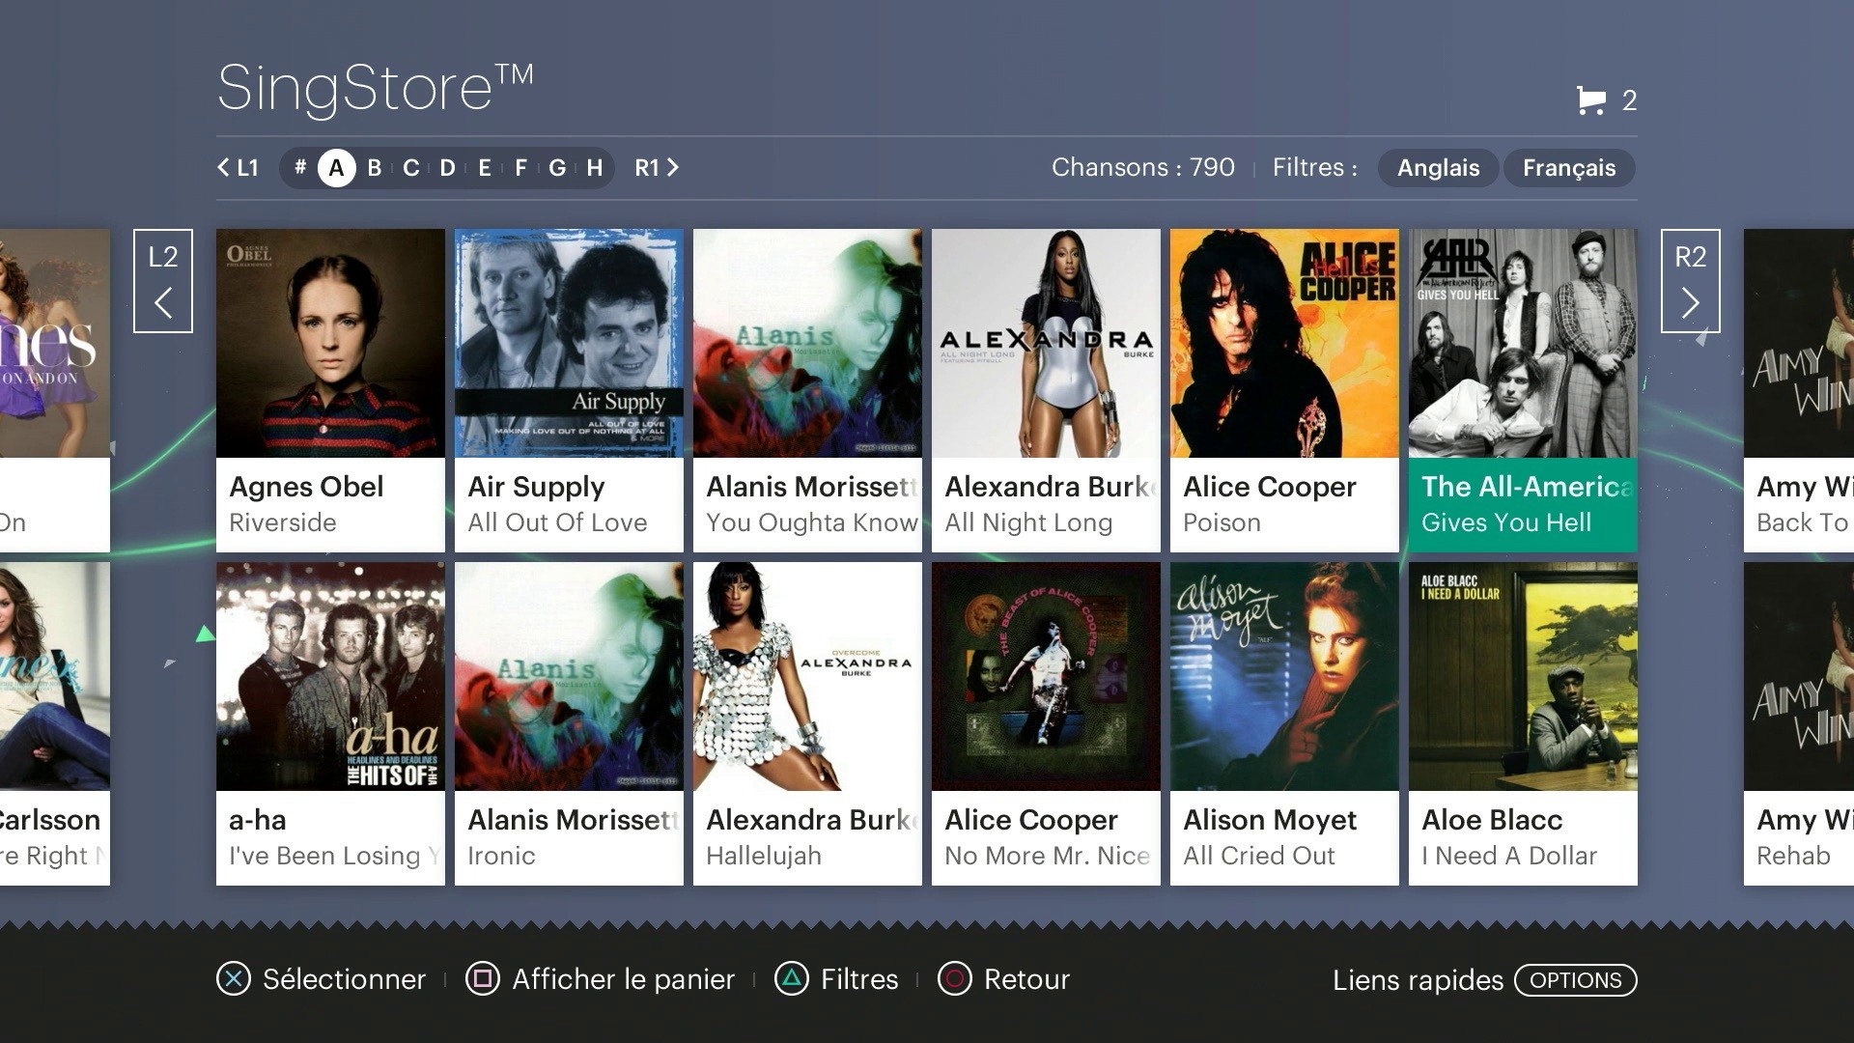
Task: Switch to the letter H tab
Action: pyautogui.click(x=594, y=166)
